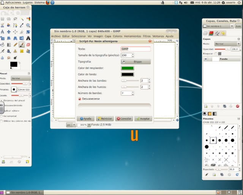243x195 pixels.
Task: Click the Anchura de las bandas slider
Action: pos(130,81)
